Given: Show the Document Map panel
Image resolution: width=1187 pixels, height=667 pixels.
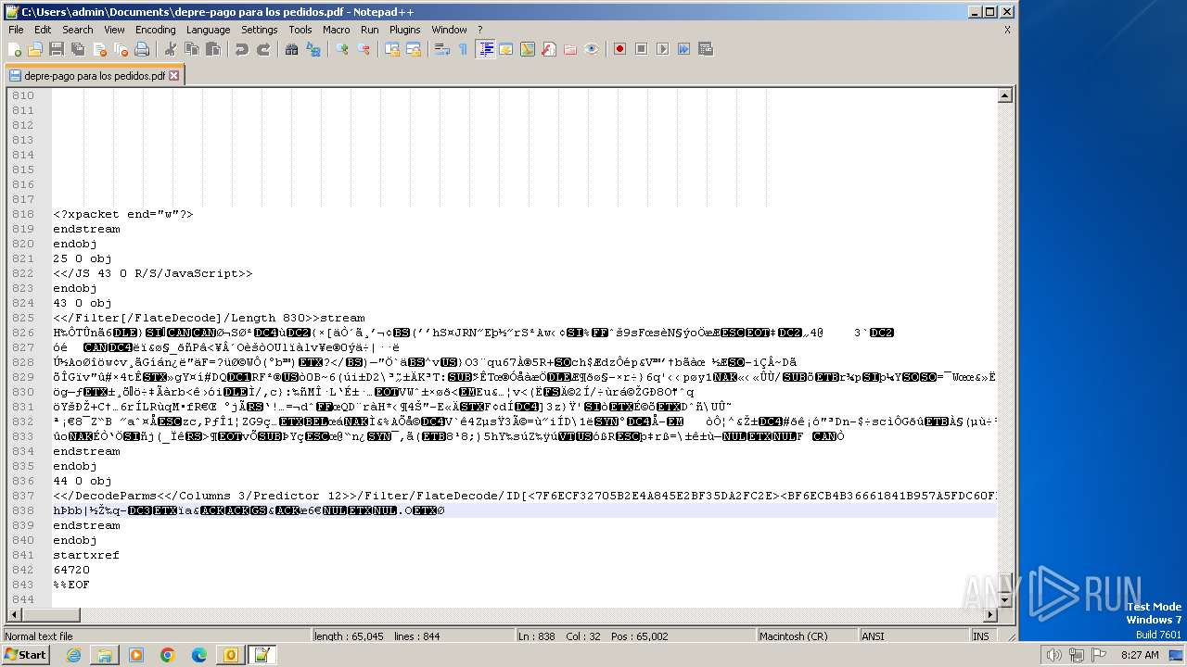Looking at the screenshot, I should pos(528,49).
